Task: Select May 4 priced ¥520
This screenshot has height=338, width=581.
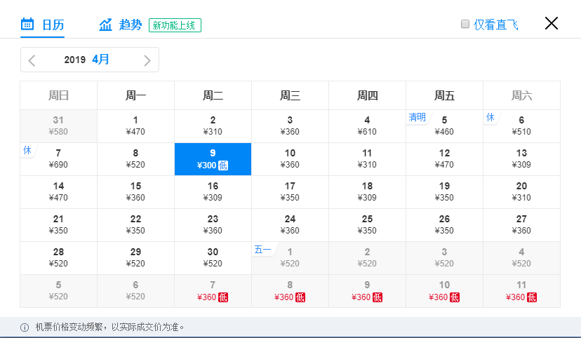Action: click(522, 258)
